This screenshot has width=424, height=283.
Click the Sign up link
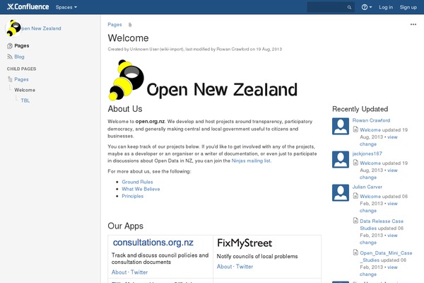click(408, 7)
